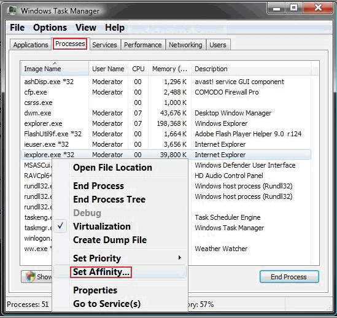This screenshot has width=337, height=318.
Task: Click the Weather Watcher description
Action: point(221,249)
